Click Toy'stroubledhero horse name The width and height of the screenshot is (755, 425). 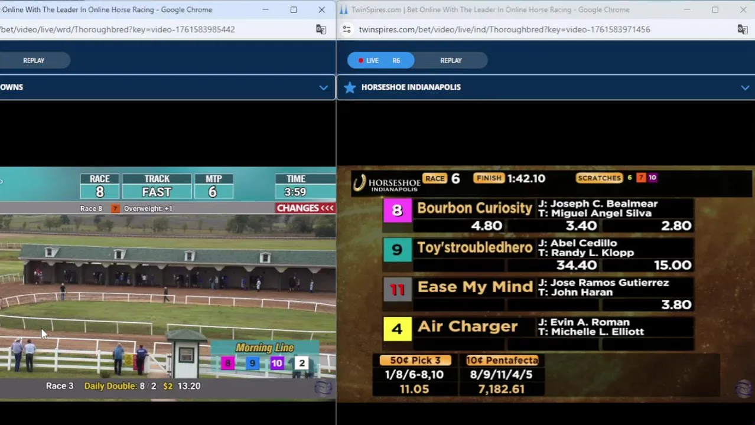(x=475, y=248)
